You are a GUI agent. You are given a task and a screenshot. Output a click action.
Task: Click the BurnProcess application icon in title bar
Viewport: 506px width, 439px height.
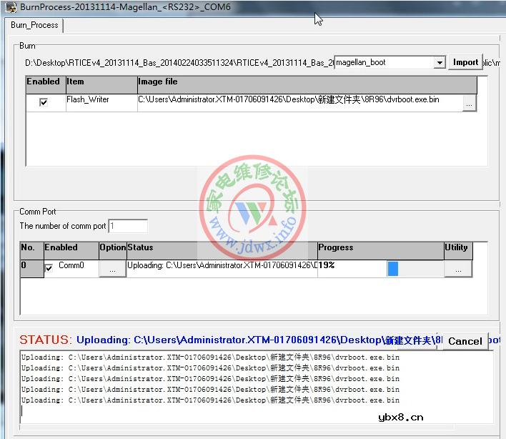point(10,6)
